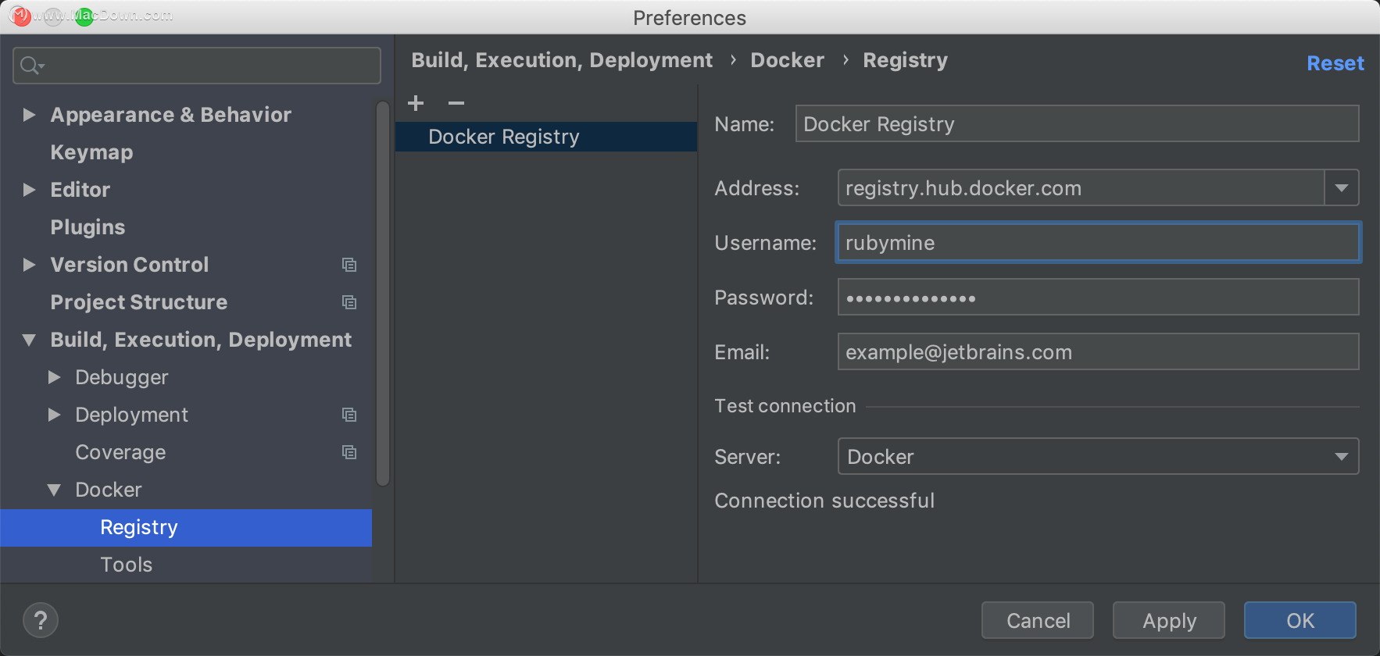This screenshot has width=1380, height=656.
Task: Focus the settings search box
Action: click(x=197, y=66)
